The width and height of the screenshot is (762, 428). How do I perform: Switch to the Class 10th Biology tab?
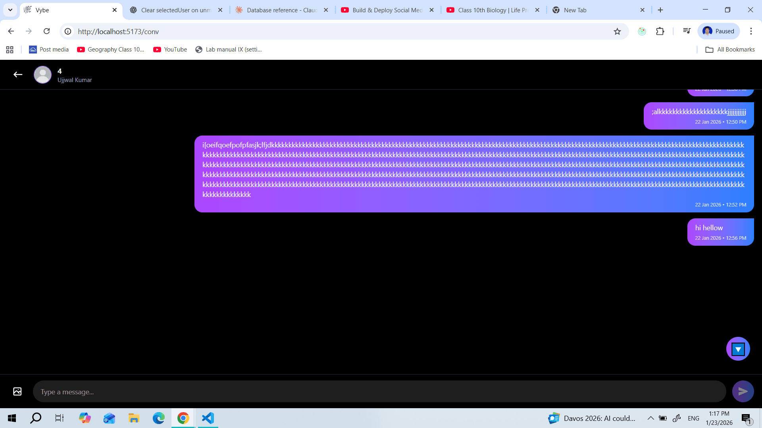(488, 10)
